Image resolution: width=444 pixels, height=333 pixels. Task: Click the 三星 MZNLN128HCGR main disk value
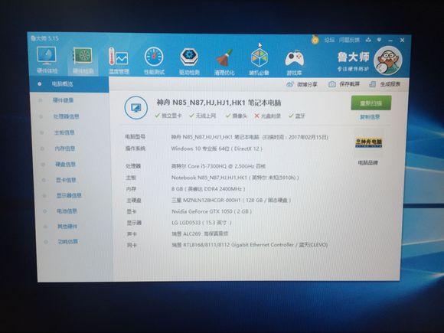pyautogui.click(x=231, y=201)
